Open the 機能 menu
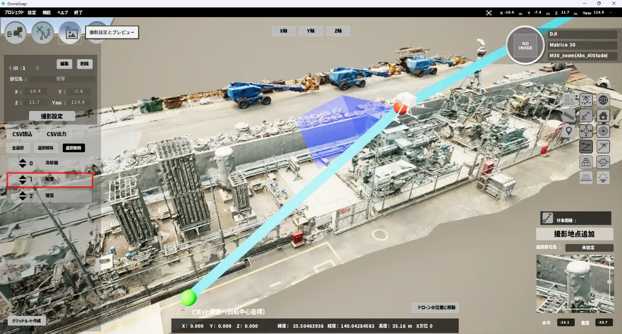Viewport: 622px width, 334px height. click(47, 12)
